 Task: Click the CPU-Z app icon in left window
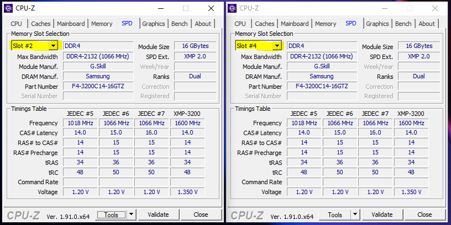(x=9, y=8)
